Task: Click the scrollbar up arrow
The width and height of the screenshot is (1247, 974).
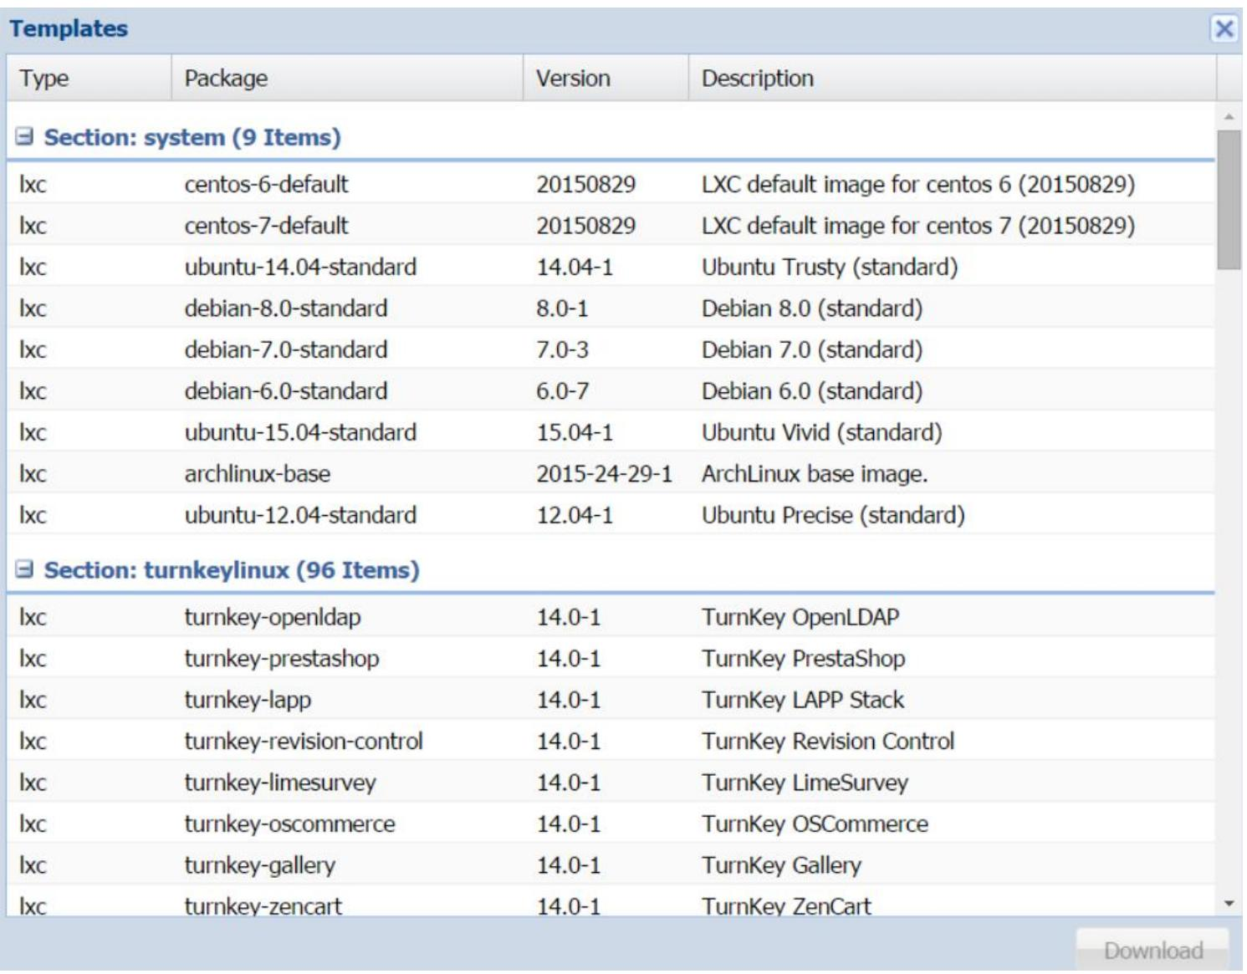Action: [1229, 116]
